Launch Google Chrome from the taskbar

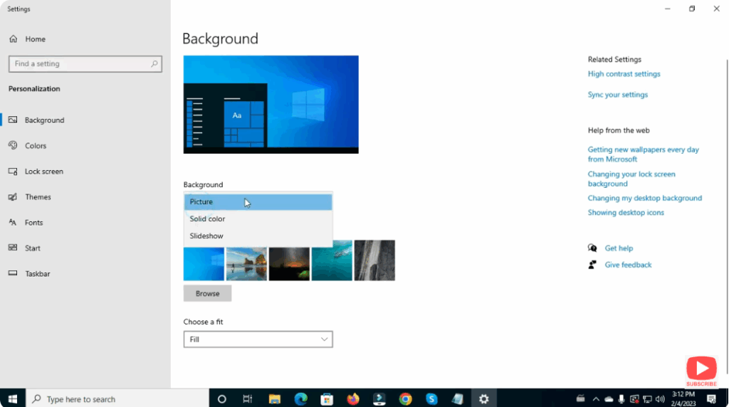(x=405, y=398)
